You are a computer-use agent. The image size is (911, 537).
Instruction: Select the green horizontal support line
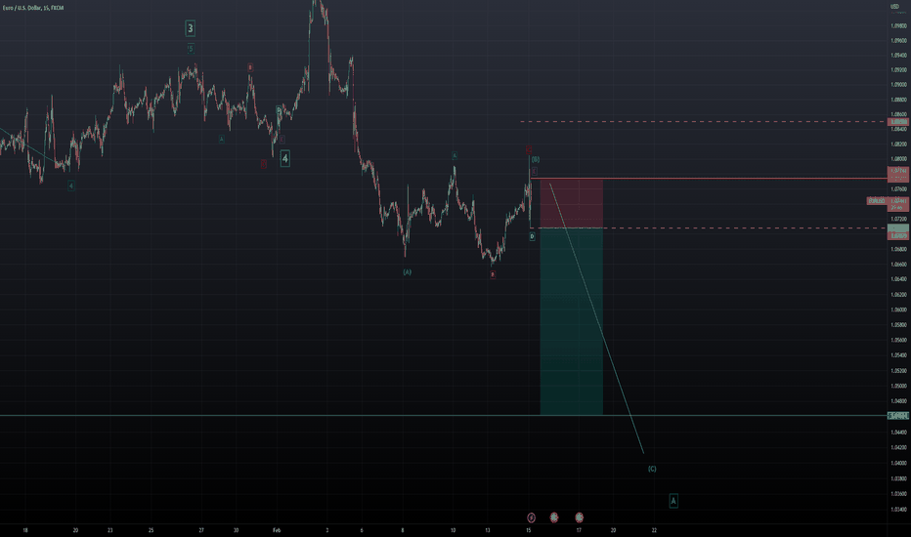pos(444,415)
